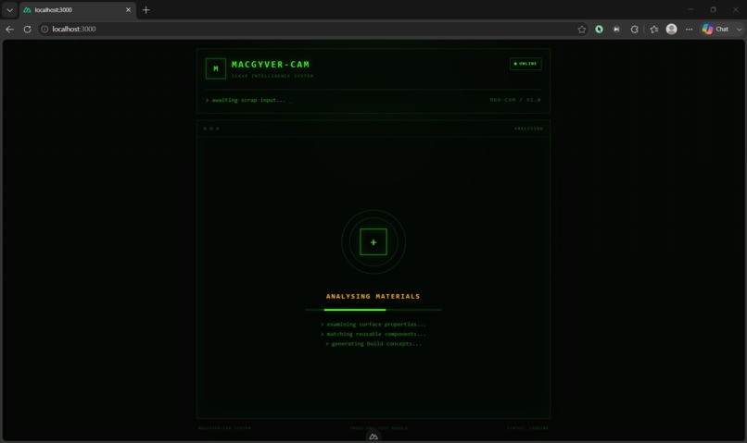The width and height of the screenshot is (747, 443).
Task: Click the M logo box in header
Action: (x=216, y=68)
